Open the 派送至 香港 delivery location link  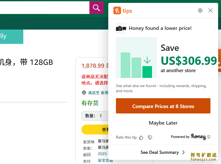pyautogui.click(x=98, y=93)
